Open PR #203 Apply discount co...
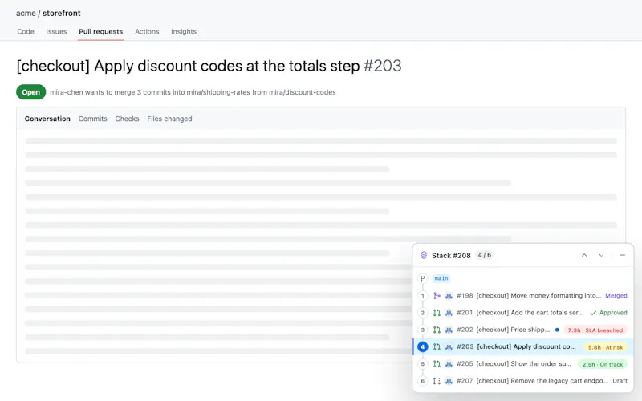642x401 pixels. point(516,347)
